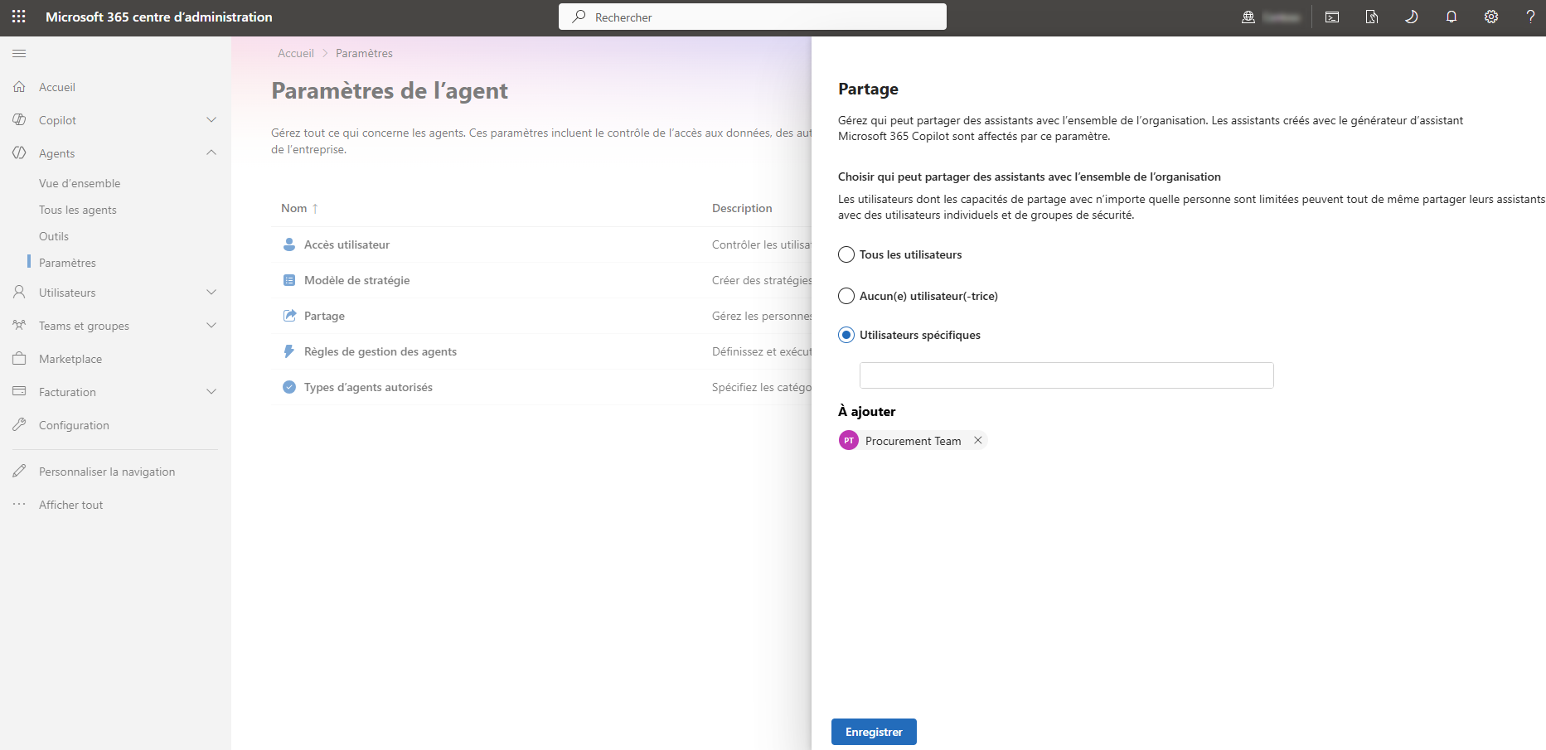Open settings gear icon in header
Screen dimensions: 1546x750
coord(1491,17)
